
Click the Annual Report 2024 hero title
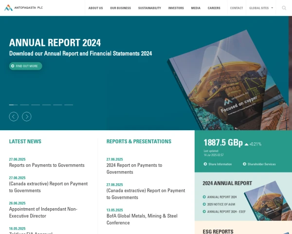(x=55, y=42)
